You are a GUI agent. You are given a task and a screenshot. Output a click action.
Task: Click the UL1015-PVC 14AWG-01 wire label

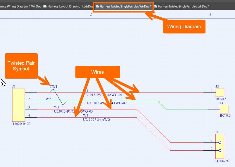pos(103,95)
